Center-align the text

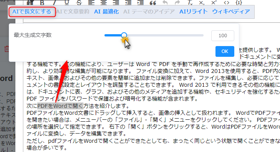click(104, 3)
